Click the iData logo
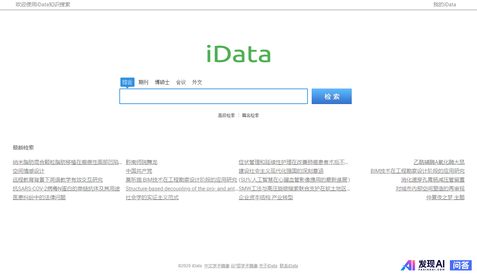 (x=239, y=54)
